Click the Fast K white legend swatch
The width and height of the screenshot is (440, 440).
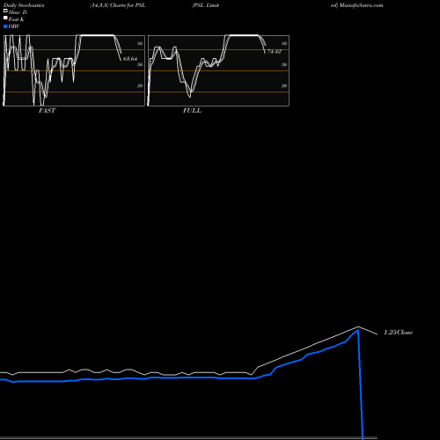click(5, 18)
